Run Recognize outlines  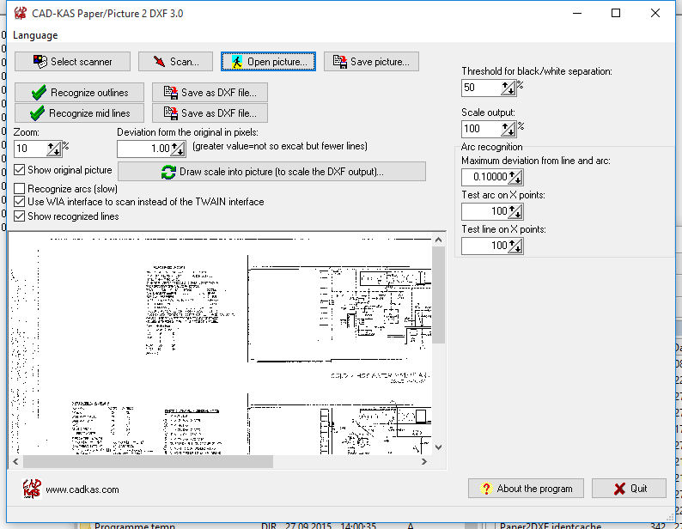[80, 93]
